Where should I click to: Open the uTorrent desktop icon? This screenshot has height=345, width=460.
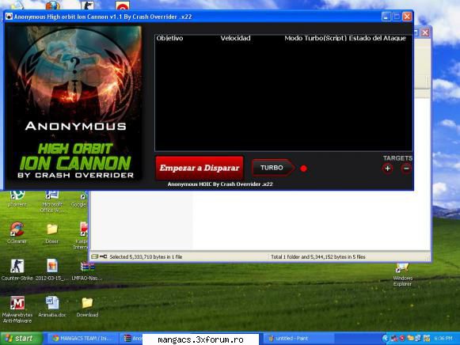(x=17, y=199)
